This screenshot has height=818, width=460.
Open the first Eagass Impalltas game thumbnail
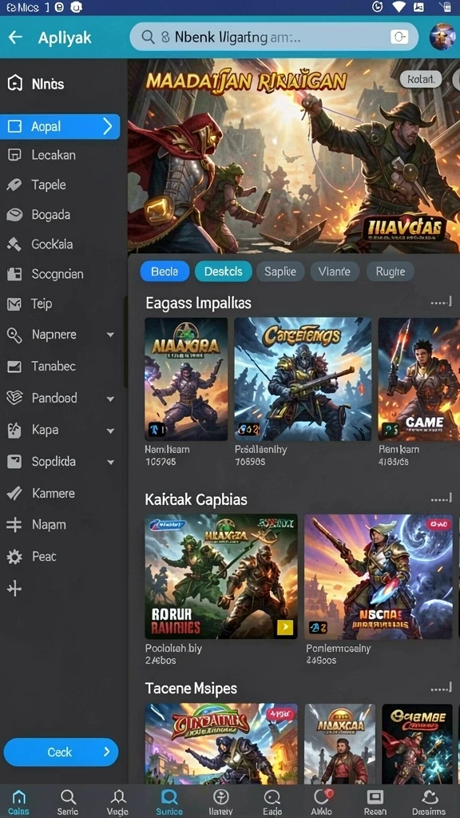coord(186,379)
